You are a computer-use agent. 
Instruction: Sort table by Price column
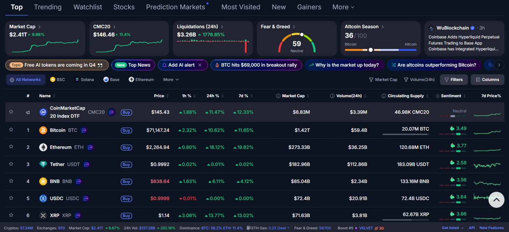[161, 96]
